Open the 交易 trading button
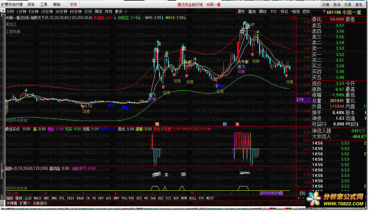Image resolution: width=369 pixels, height=211 pixels. (x=348, y=4)
